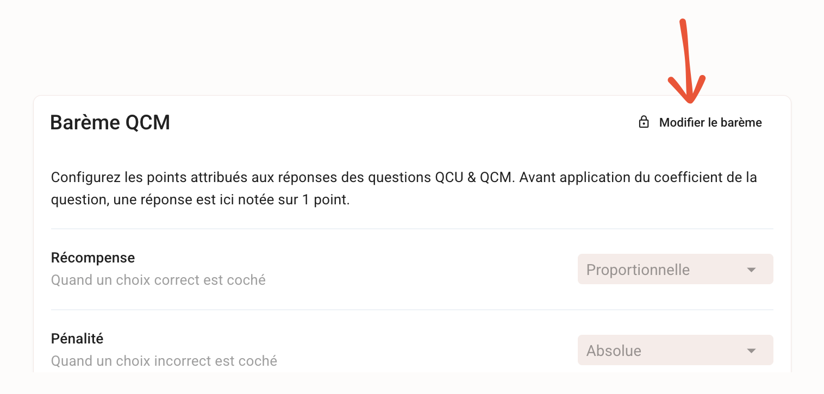The image size is (824, 394).
Task: Click the description starting with Configurez les points
Action: 404,189
